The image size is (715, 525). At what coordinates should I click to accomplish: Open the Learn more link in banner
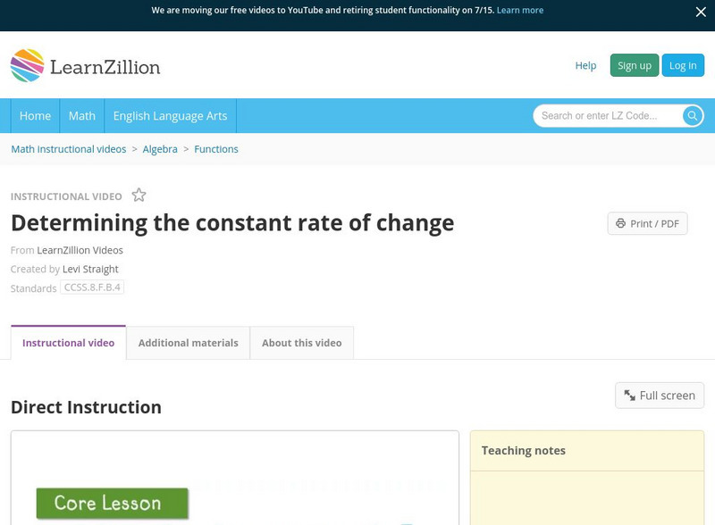coord(520,11)
